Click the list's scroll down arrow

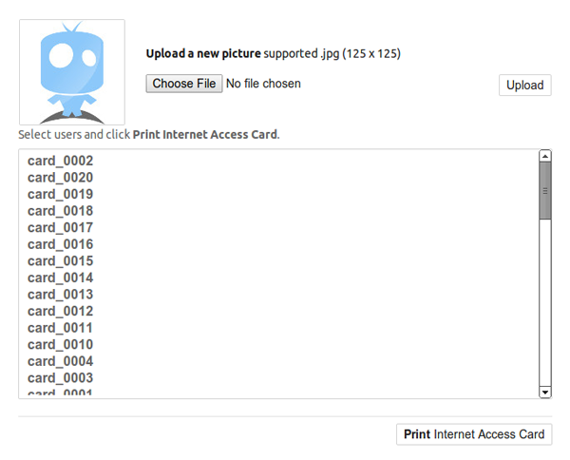(x=545, y=392)
